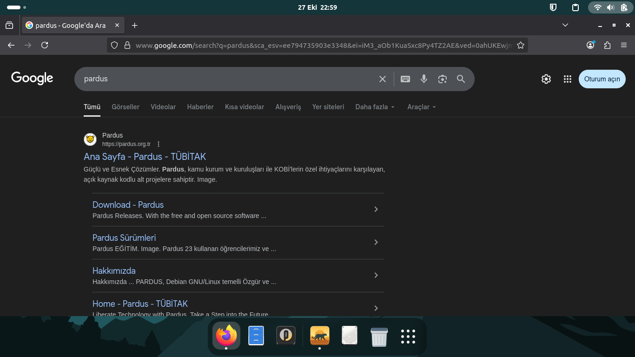Expand the Daha fazla dropdown
This screenshot has height=357, width=635.
click(375, 107)
